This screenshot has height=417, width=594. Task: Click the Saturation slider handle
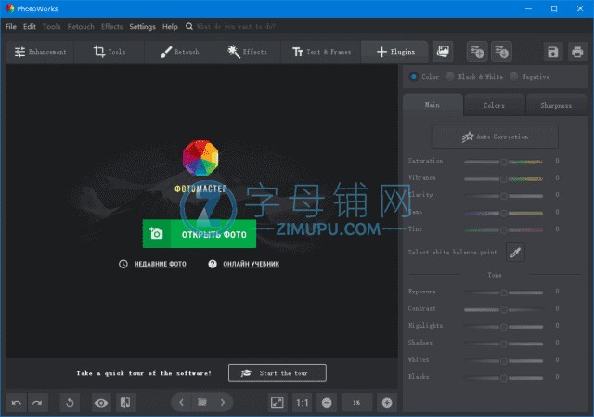click(x=504, y=162)
